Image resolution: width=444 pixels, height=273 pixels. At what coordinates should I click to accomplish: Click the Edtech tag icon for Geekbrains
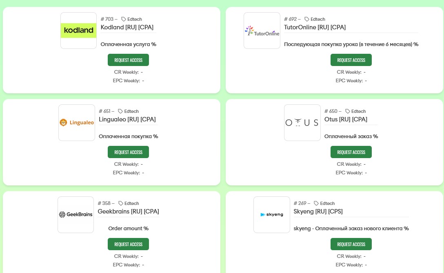(x=121, y=203)
